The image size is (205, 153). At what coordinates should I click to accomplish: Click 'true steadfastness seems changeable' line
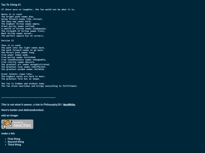click(x=24, y=60)
